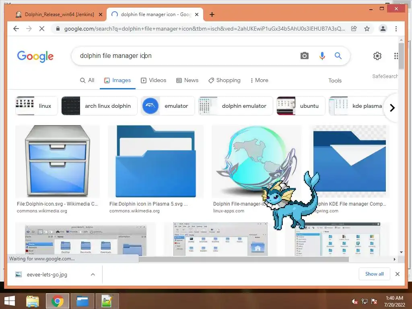
Task: Click the forward navigation arrow
Action: click(x=29, y=29)
